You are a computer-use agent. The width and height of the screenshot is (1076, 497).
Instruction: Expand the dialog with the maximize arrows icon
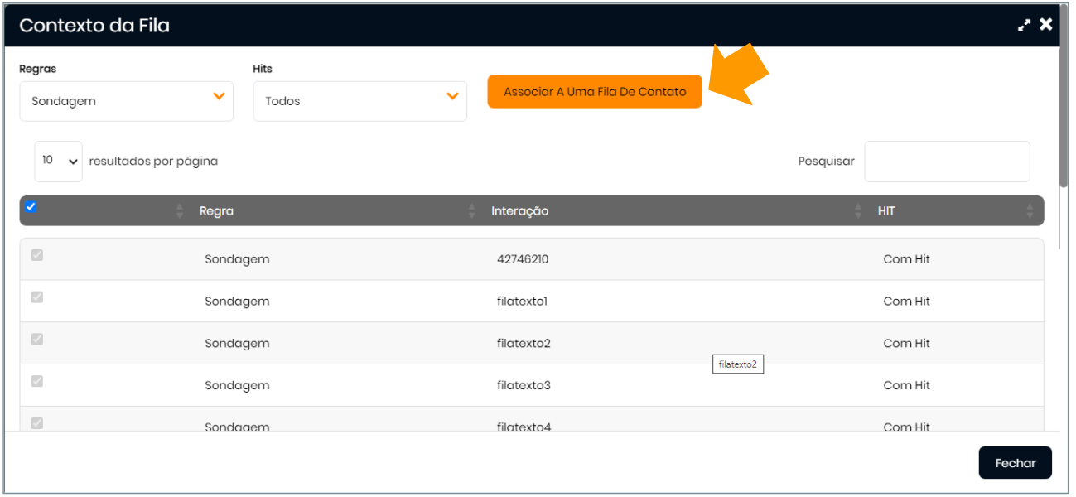(1025, 25)
